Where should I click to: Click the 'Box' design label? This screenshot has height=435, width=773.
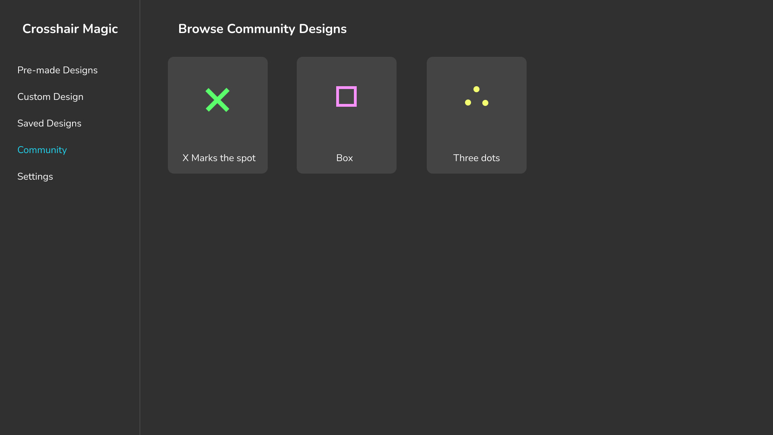[x=344, y=158]
